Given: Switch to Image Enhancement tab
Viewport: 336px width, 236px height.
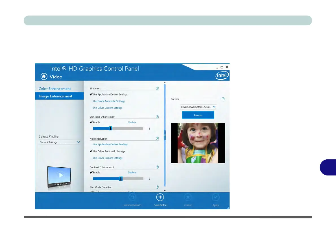Looking at the screenshot, I should (x=59, y=96).
